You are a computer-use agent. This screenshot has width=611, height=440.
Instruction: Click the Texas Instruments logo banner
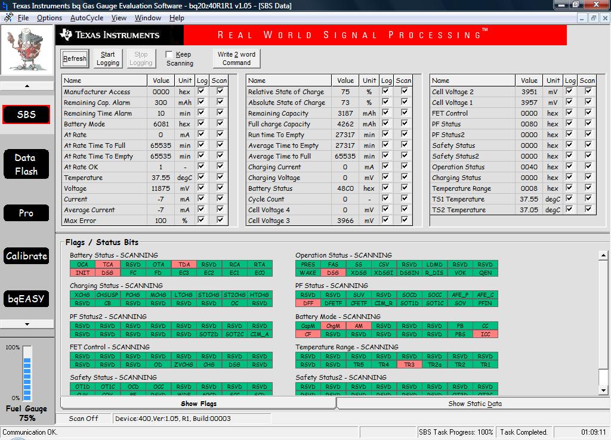(119, 35)
